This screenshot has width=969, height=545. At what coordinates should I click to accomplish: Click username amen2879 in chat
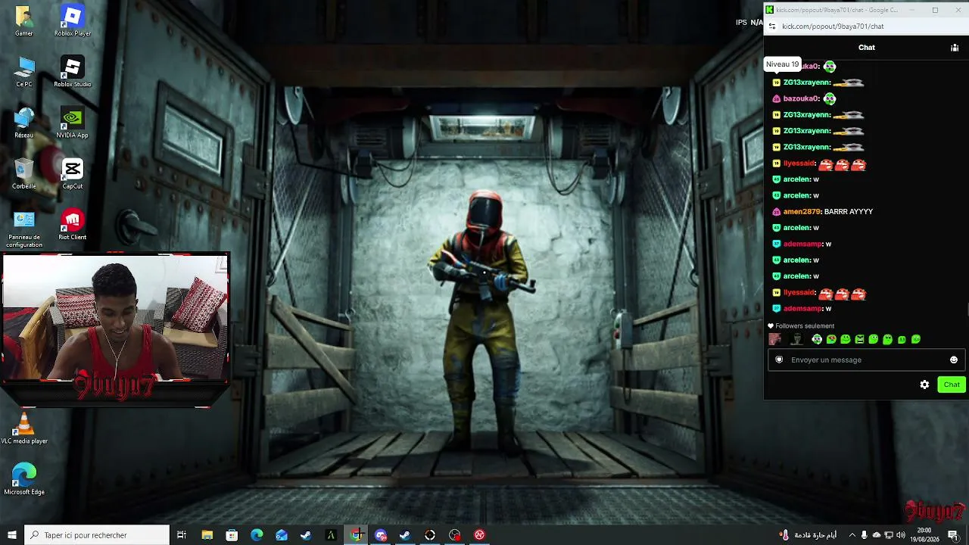[802, 212]
